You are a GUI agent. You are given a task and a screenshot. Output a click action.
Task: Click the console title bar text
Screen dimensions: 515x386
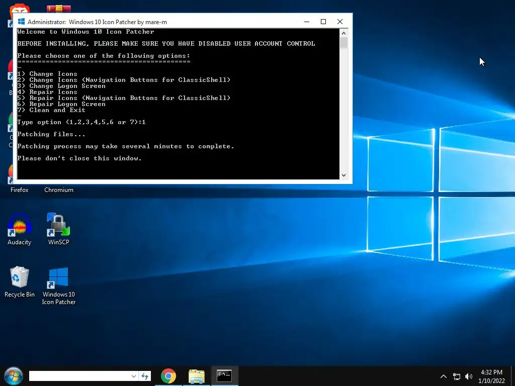point(97,22)
